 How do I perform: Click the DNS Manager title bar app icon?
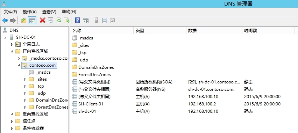4,3
